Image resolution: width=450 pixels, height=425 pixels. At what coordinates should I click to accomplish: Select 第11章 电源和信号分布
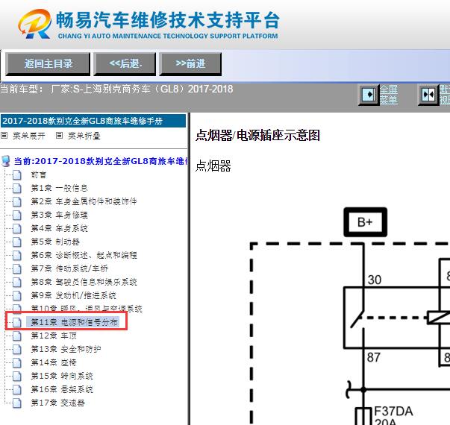pyautogui.click(x=74, y=322)
